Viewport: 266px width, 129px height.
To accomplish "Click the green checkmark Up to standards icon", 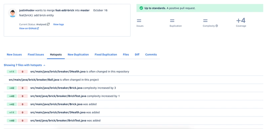I will (141, 8).
